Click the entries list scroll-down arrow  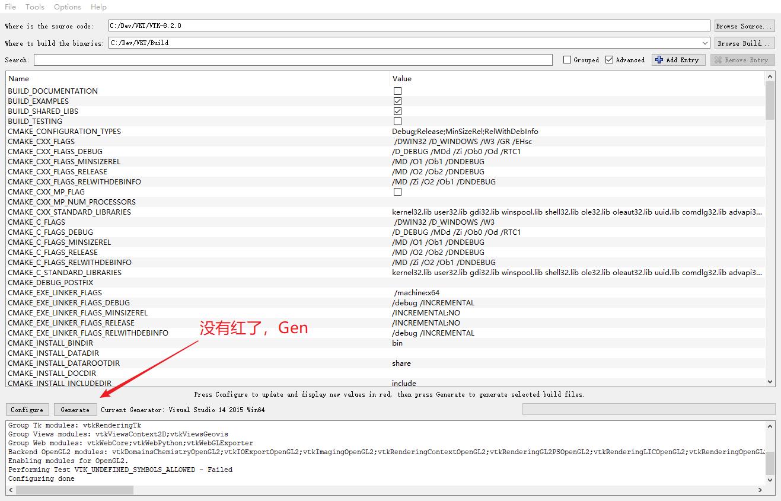pos(770,382)
